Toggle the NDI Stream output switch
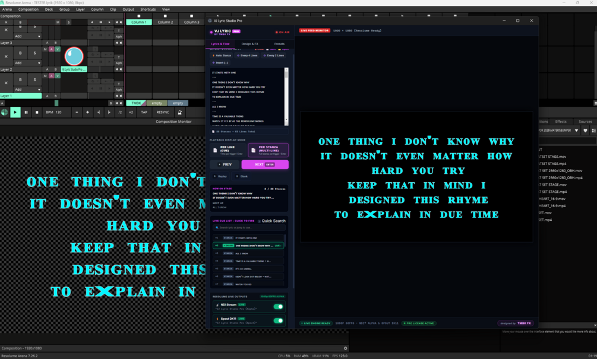 click(279, 307)
